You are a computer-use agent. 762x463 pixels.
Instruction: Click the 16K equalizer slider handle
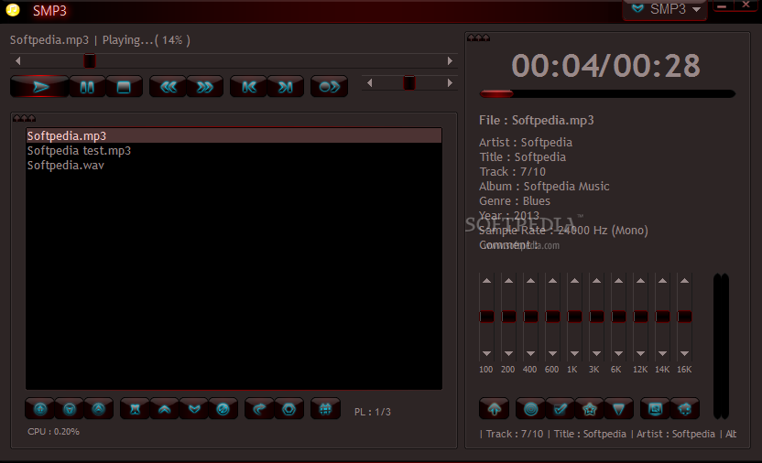[x=684, y=317]
